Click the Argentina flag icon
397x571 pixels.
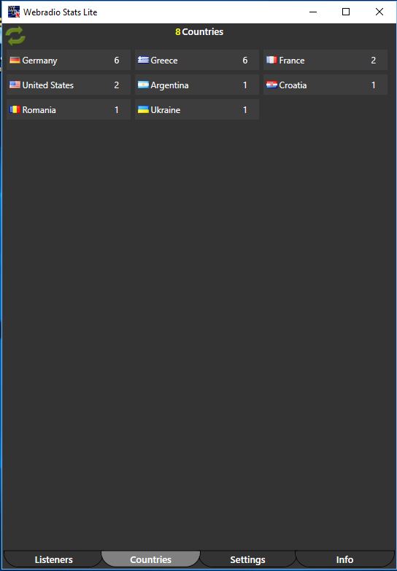[x=143, y=85]
